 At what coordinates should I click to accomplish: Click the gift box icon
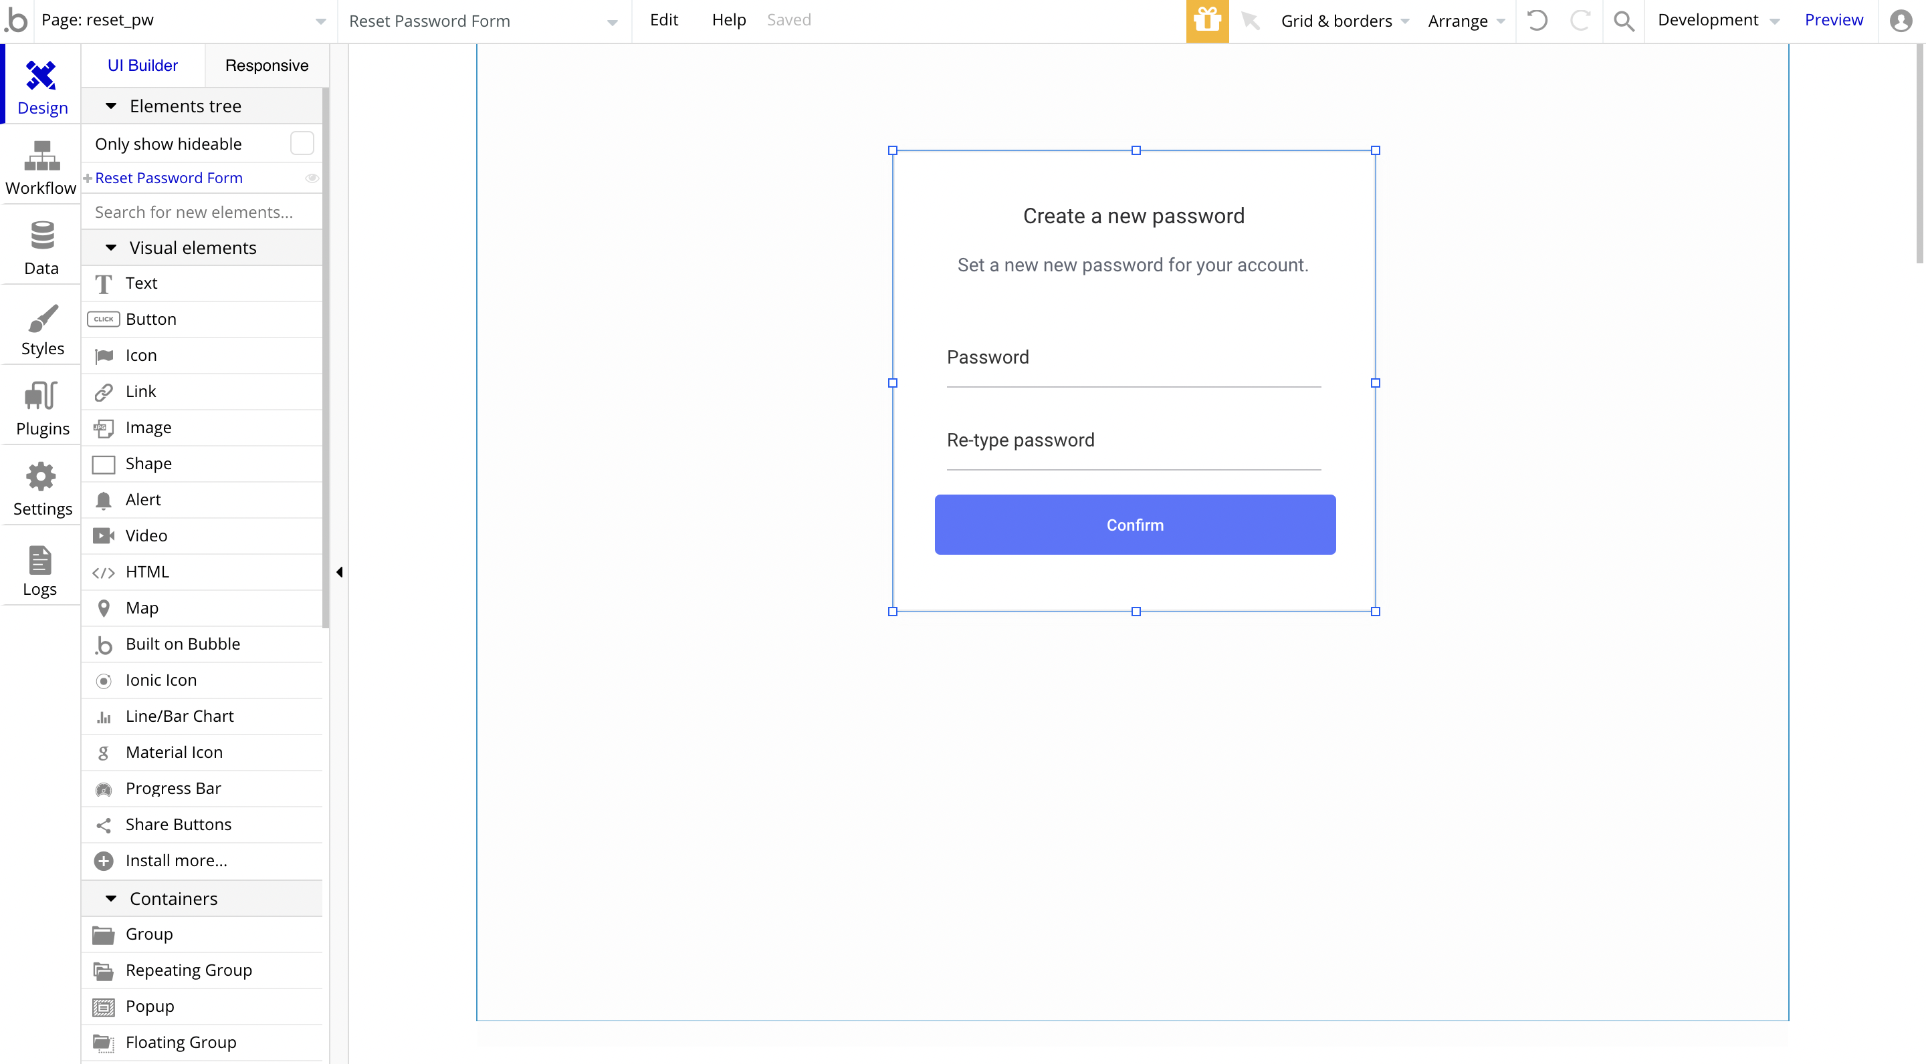(1206, 21)
